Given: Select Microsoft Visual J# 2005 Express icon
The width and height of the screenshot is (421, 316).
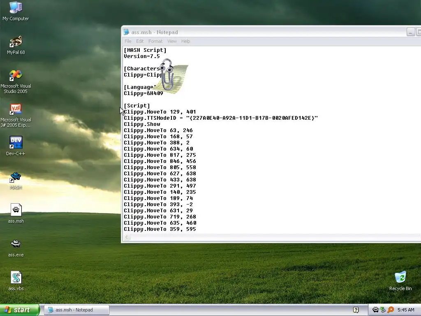Looking at the screenshot, I should [16, 115].
